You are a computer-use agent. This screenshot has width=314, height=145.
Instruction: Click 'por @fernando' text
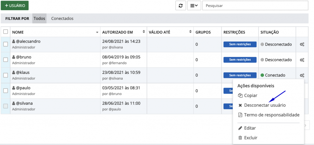click(x=114, y=63)
